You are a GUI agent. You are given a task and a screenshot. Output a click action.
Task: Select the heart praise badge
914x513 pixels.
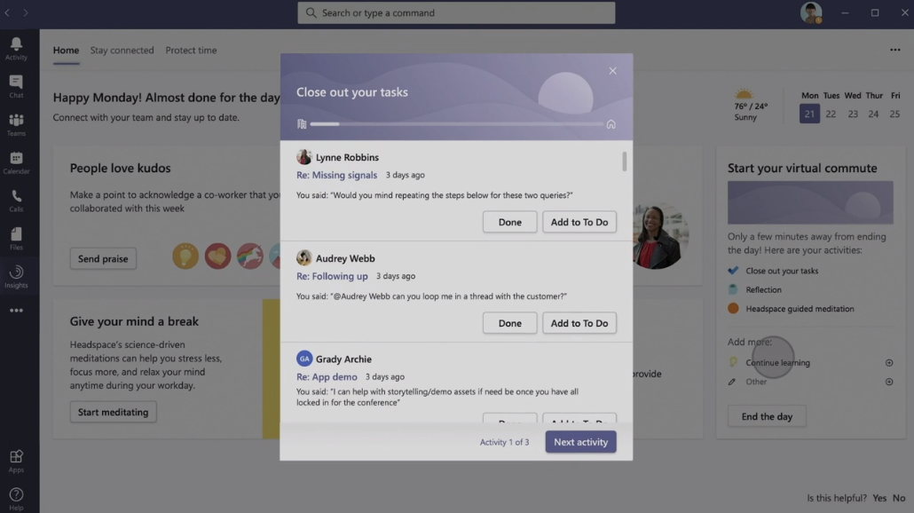tap(217, 256)
